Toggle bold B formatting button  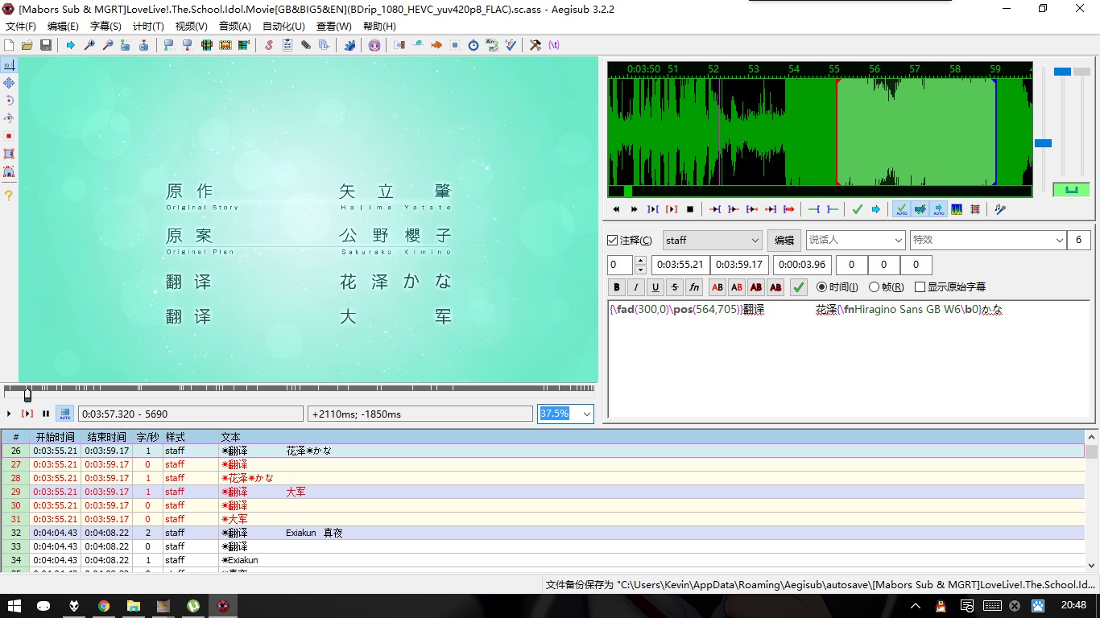point(617,287)
